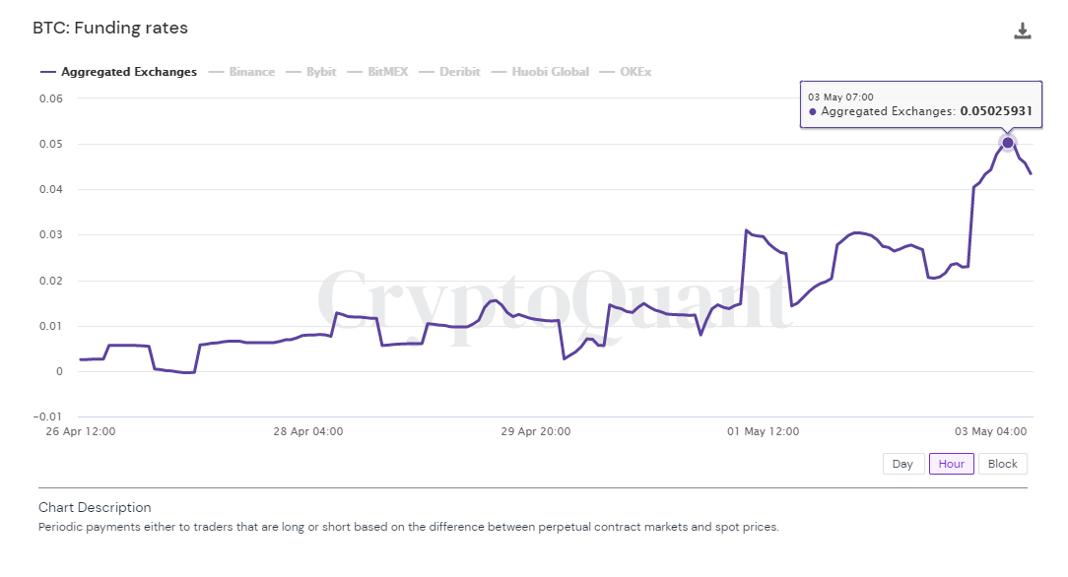Show the Binance series
This screenshot has width=1068, height=577.
pyautogui.click(x=251, y=72)
